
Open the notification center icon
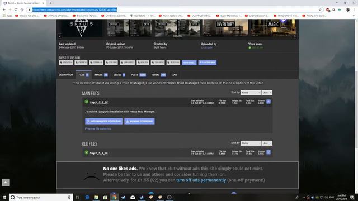(352, 197)
